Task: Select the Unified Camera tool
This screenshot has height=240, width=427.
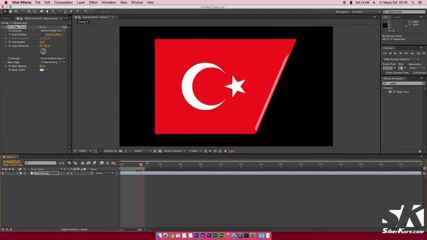Action: [29, 12]
